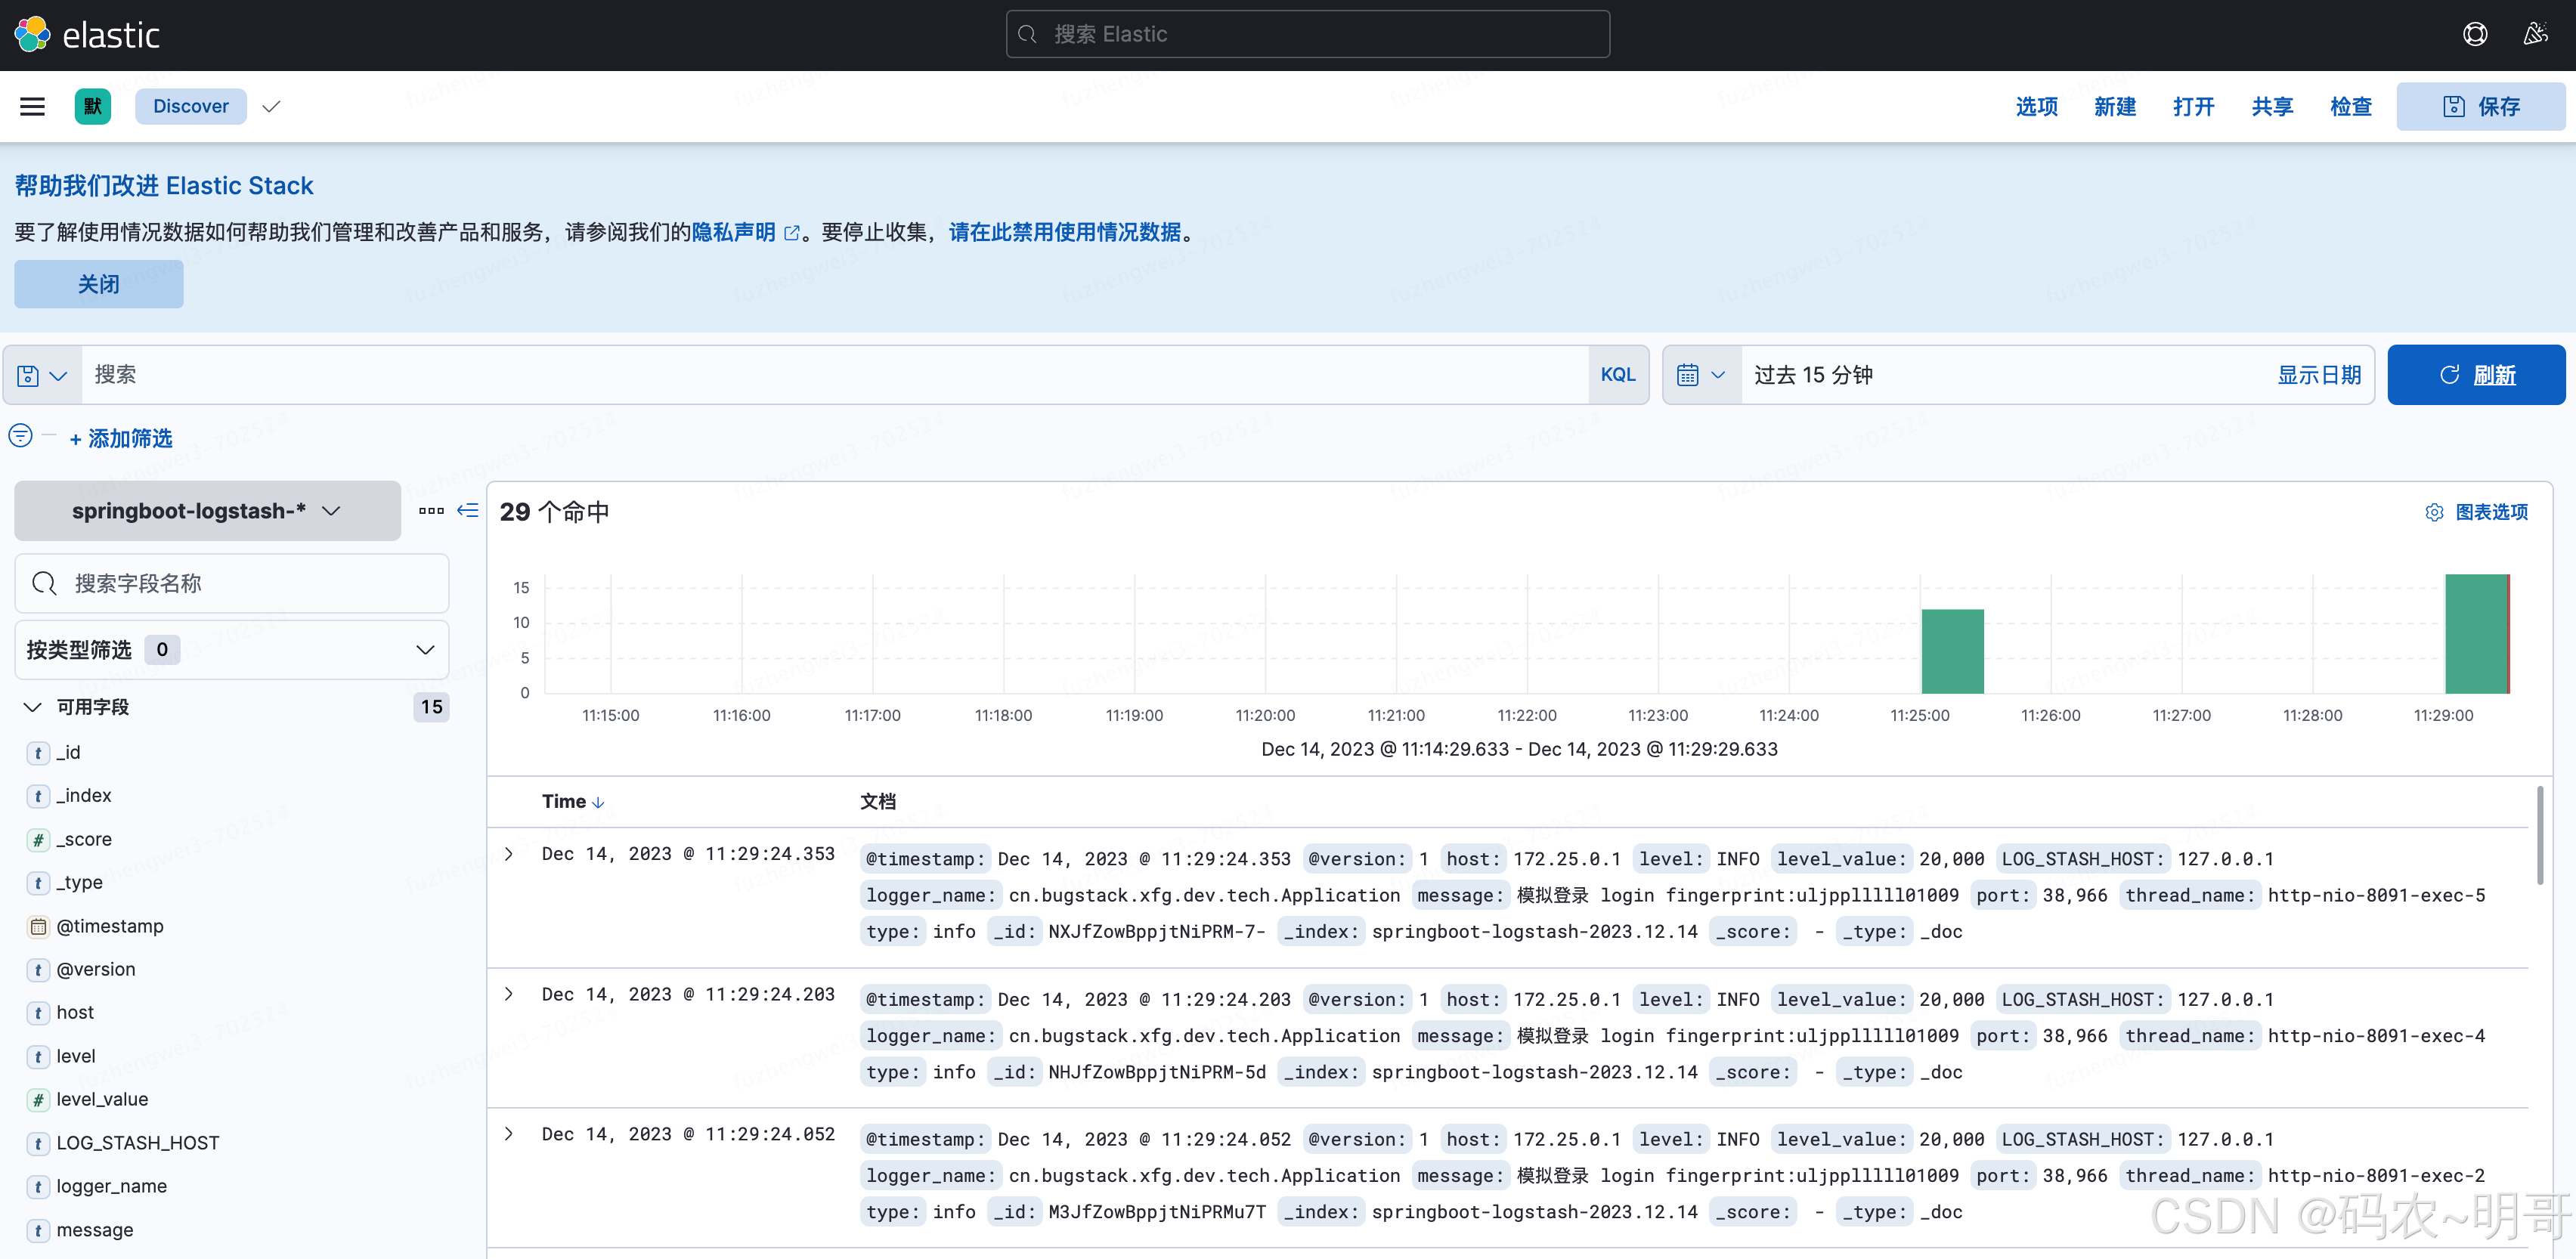Click the last 15 minutes time range
This screenshot has height=1259, width=2576.
pyautogui.click(x=1813, y=375)
